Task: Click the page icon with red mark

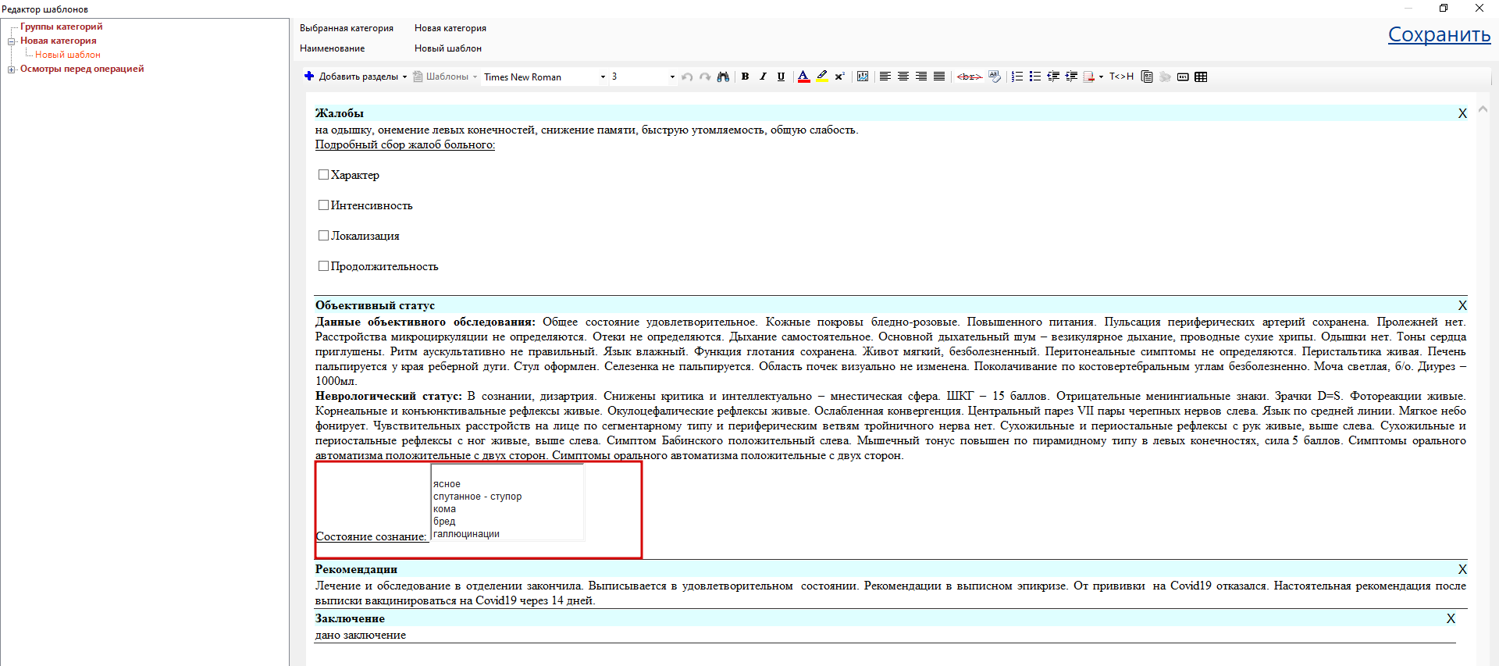Action: 1088,77
